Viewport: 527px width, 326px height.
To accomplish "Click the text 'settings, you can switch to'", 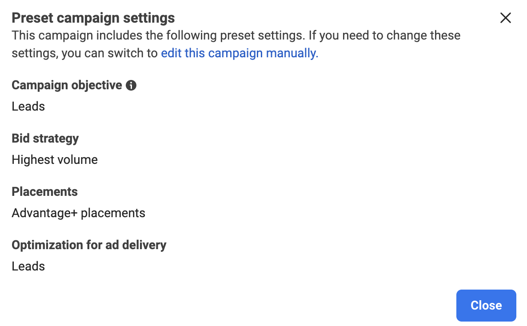I will [x=85, y=53].
